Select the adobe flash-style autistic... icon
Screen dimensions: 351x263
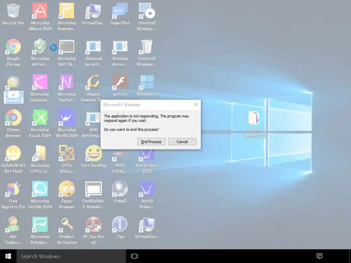pos(120,82)
